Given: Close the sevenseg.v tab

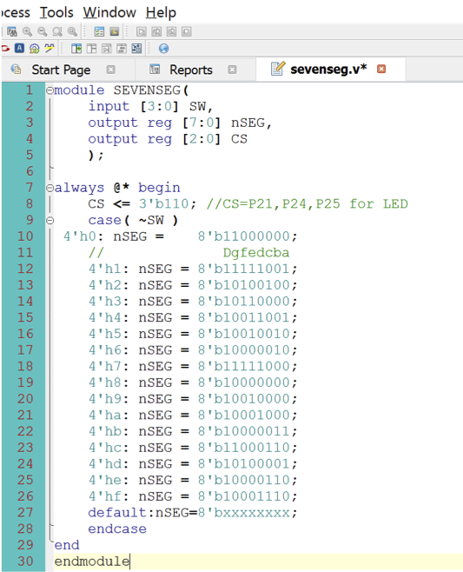Looking at the screenshot, I should 381,69.
